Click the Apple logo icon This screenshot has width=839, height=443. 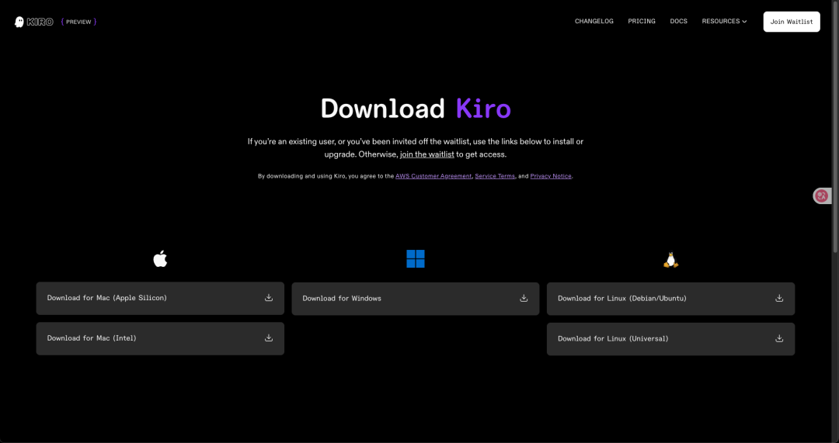pos(160,258)
